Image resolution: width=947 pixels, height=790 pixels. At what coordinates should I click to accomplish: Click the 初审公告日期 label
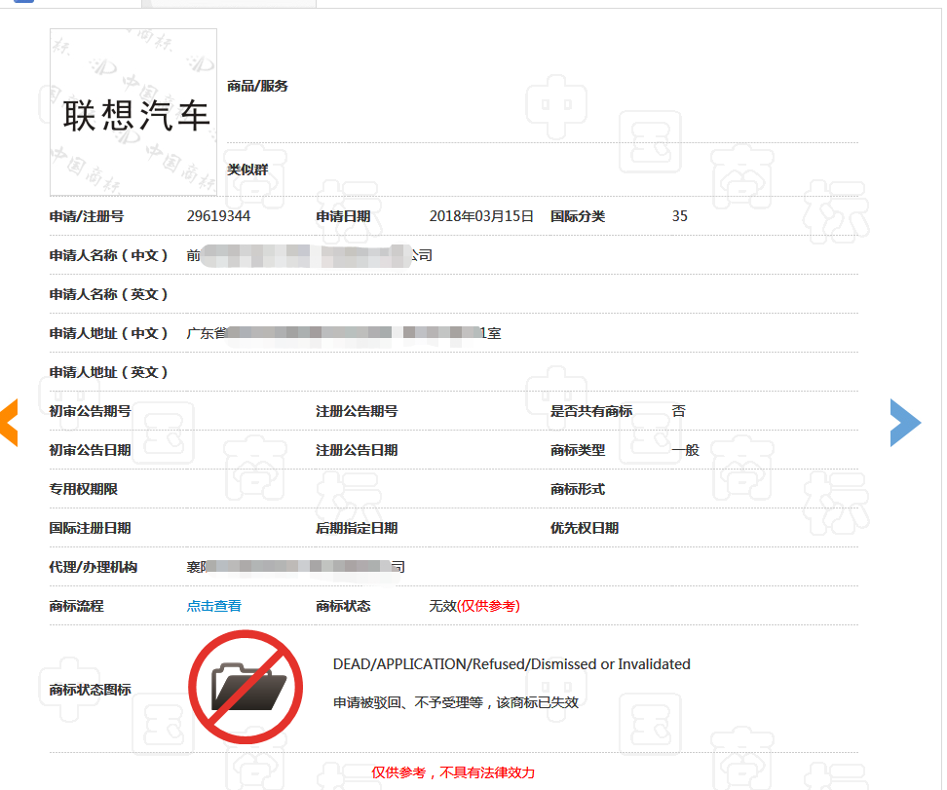(x=90, y=451)
